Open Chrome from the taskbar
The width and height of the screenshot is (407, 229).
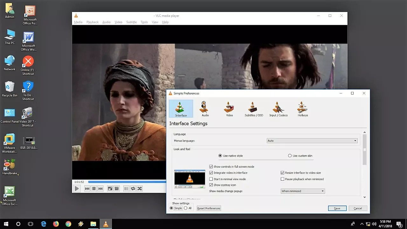pyautogui.click(x=68, y=224)
